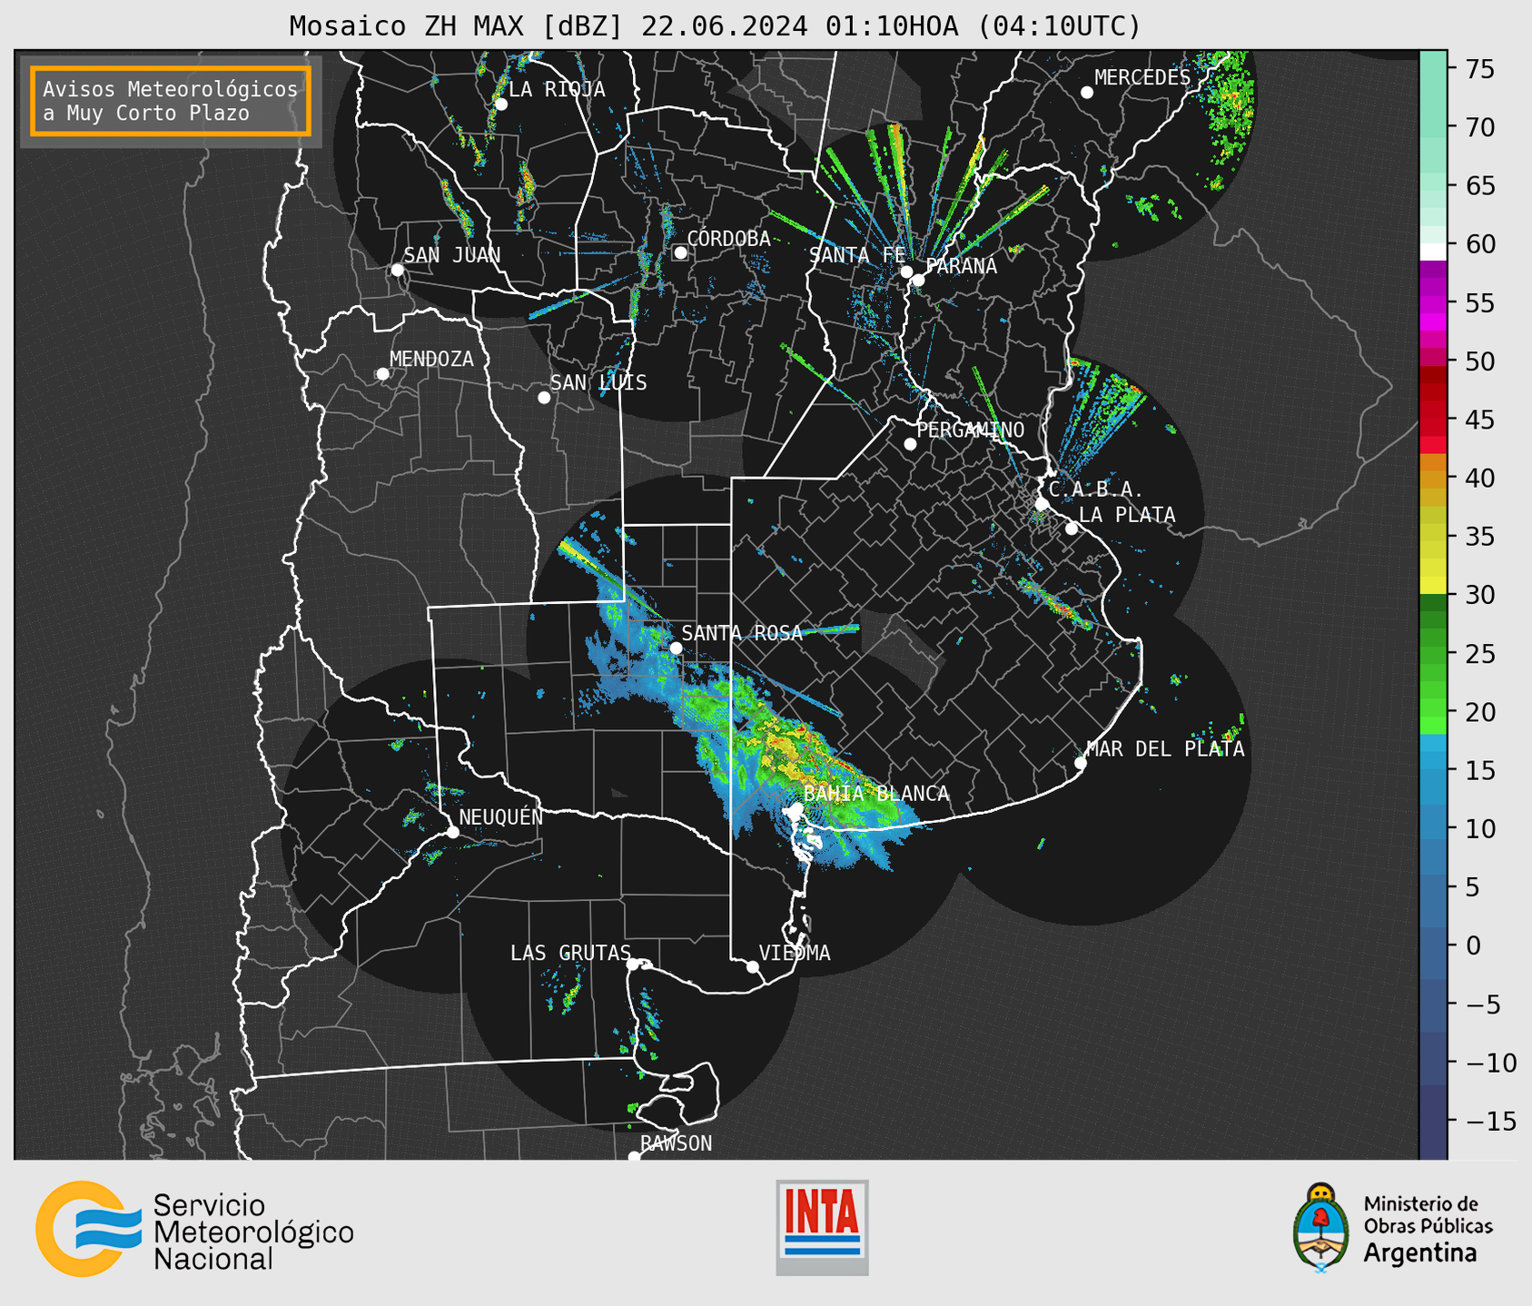This screenshot has width=1532, height=1306.
Task: Click the Bahía Blanca city marker dot
Action: (x=796, y=808)
